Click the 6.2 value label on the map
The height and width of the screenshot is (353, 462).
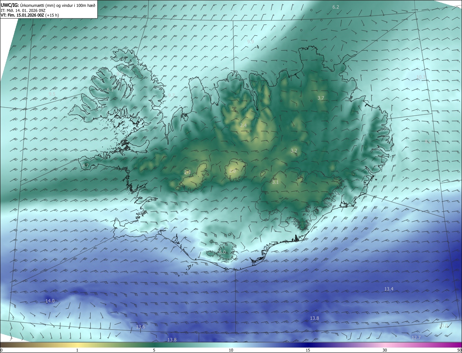tap(336, 7)
